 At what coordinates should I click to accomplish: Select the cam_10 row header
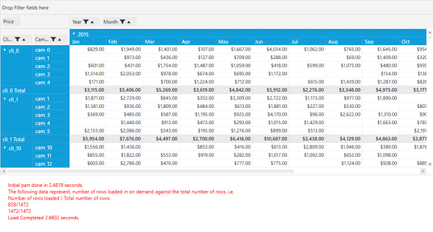point(51,148)
